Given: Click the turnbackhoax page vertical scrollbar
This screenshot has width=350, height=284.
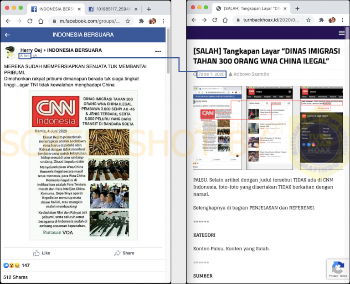Looking at the screenshot, I should tap(347, 33).
